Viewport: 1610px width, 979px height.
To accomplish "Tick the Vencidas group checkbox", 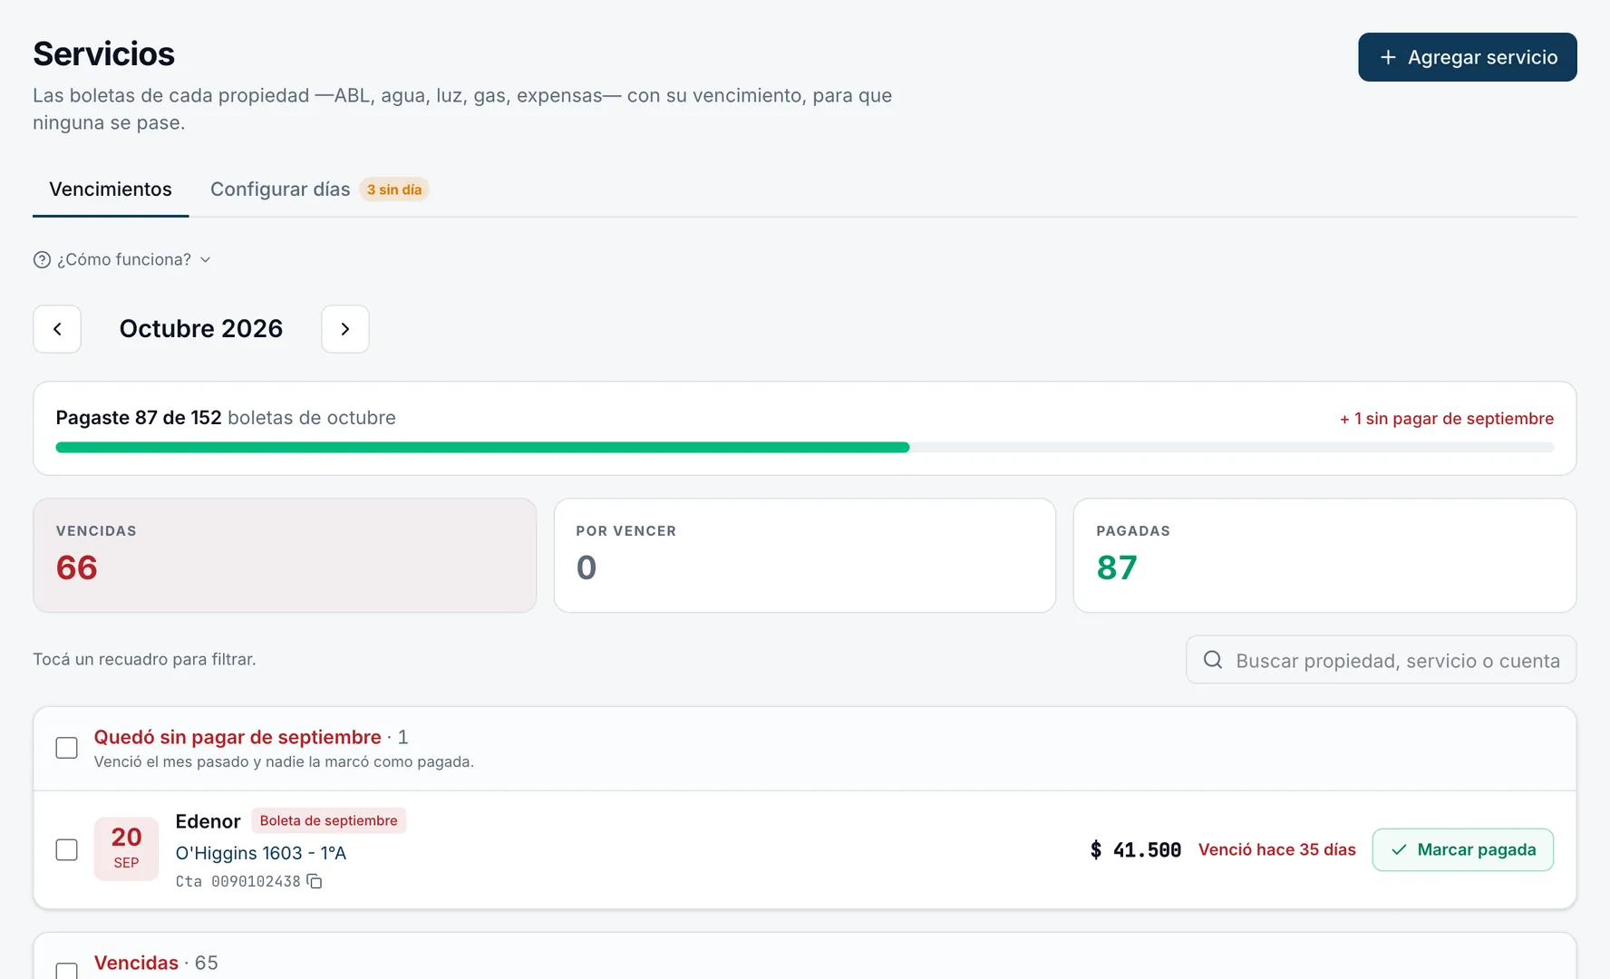I will (66, 970).
